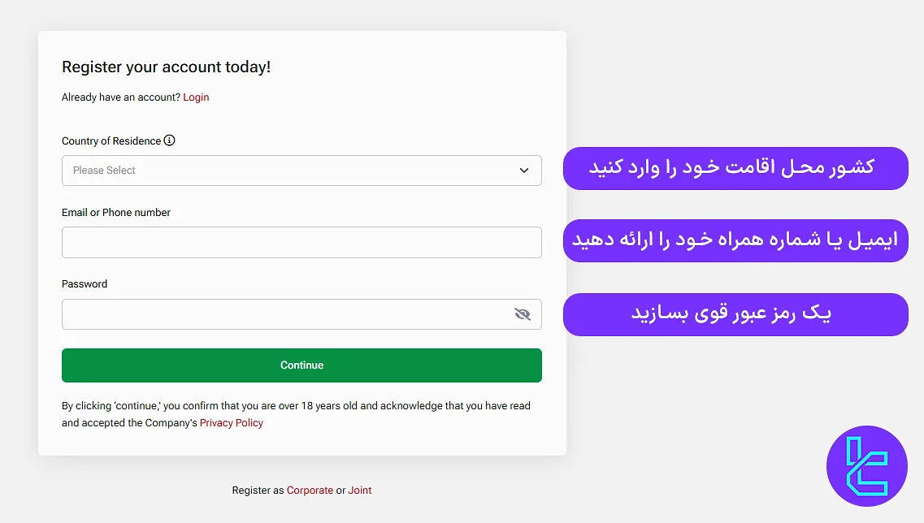
Task: Click the Persian tooltip beside the country field
Action: coord(735,168)
